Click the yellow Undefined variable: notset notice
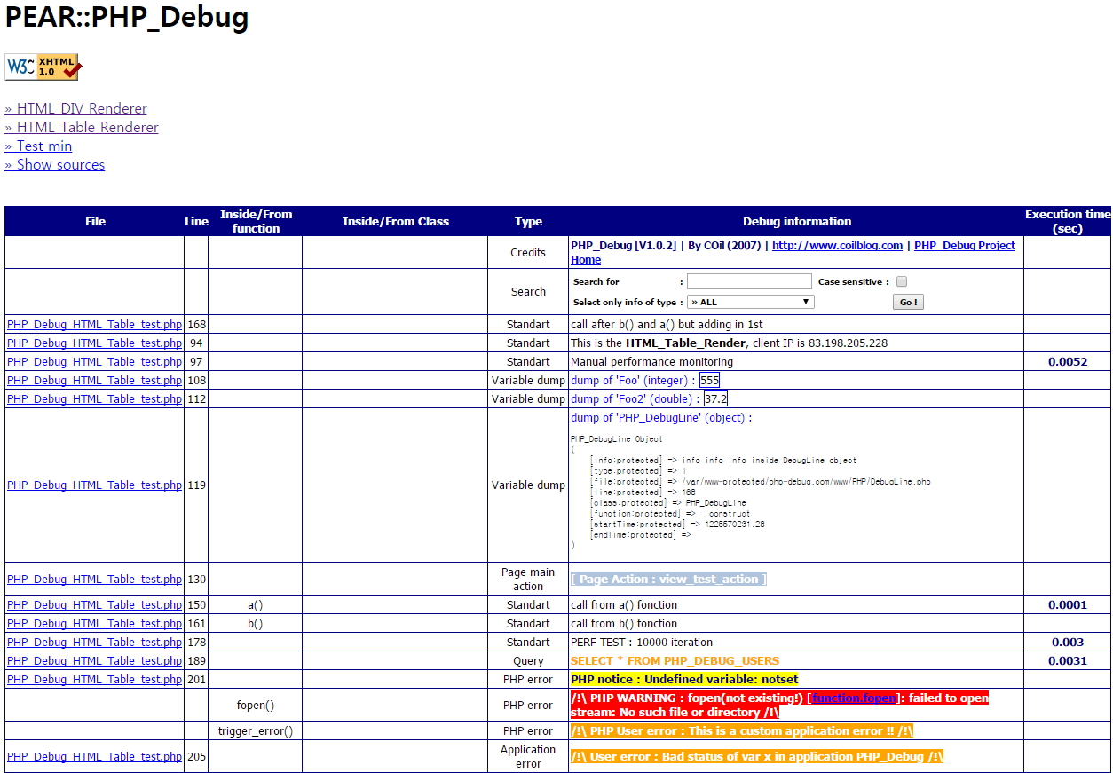Image resolution: width=1113 pixels, height=773 pixels. (684, 680)
